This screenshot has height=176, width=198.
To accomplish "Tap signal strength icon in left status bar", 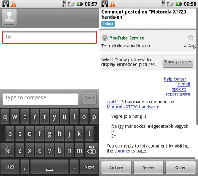I will click(72, 4).
